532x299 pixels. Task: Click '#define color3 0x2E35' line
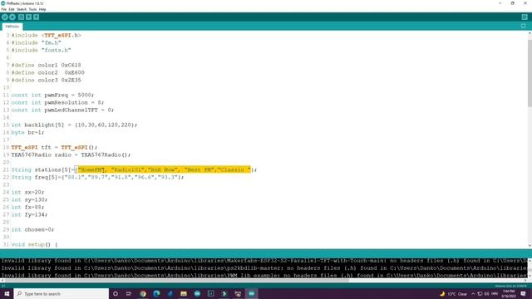pyautogui.click(x=47, y=80)
